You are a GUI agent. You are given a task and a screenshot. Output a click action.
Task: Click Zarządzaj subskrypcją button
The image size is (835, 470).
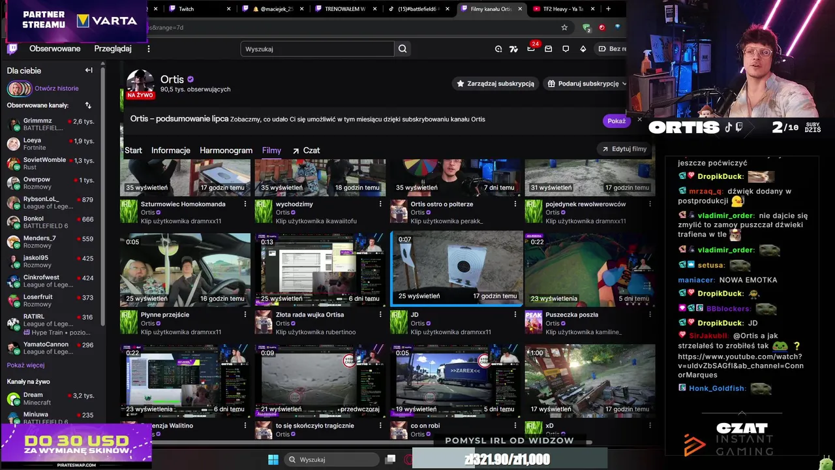coord(495,84)
